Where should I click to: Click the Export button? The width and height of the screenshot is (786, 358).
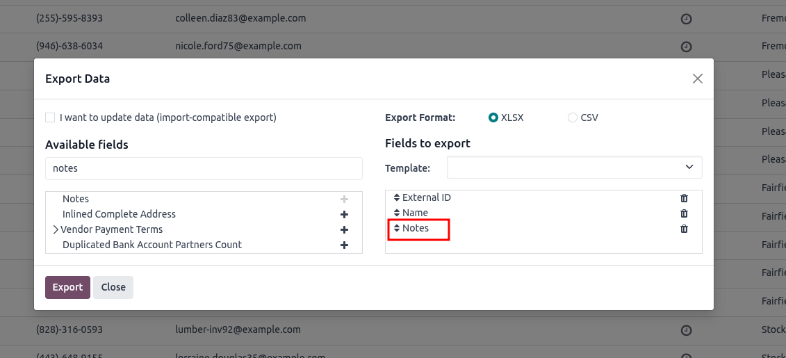click(67, 287)
